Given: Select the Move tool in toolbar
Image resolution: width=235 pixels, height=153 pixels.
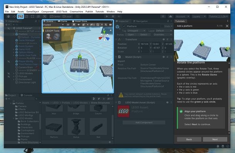Looking at the screenshot, I should [14, 16].
